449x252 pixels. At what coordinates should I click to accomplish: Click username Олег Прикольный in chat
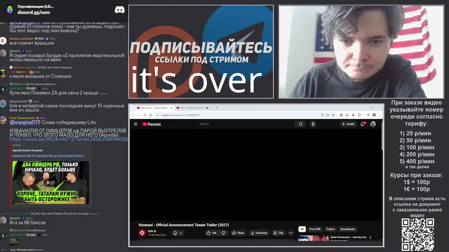tap(22, 118)
